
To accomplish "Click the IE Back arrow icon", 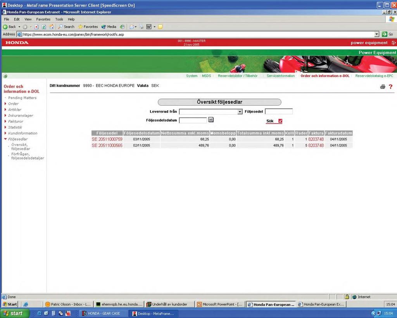I will [5, 27].
